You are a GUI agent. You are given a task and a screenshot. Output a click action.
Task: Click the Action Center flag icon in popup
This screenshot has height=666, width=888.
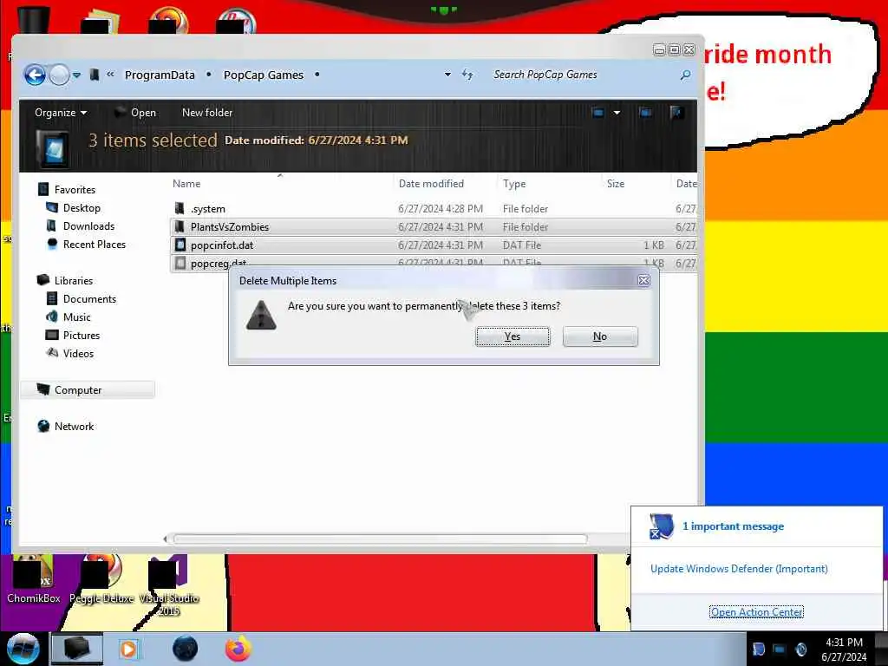click(x=661, y=526)
